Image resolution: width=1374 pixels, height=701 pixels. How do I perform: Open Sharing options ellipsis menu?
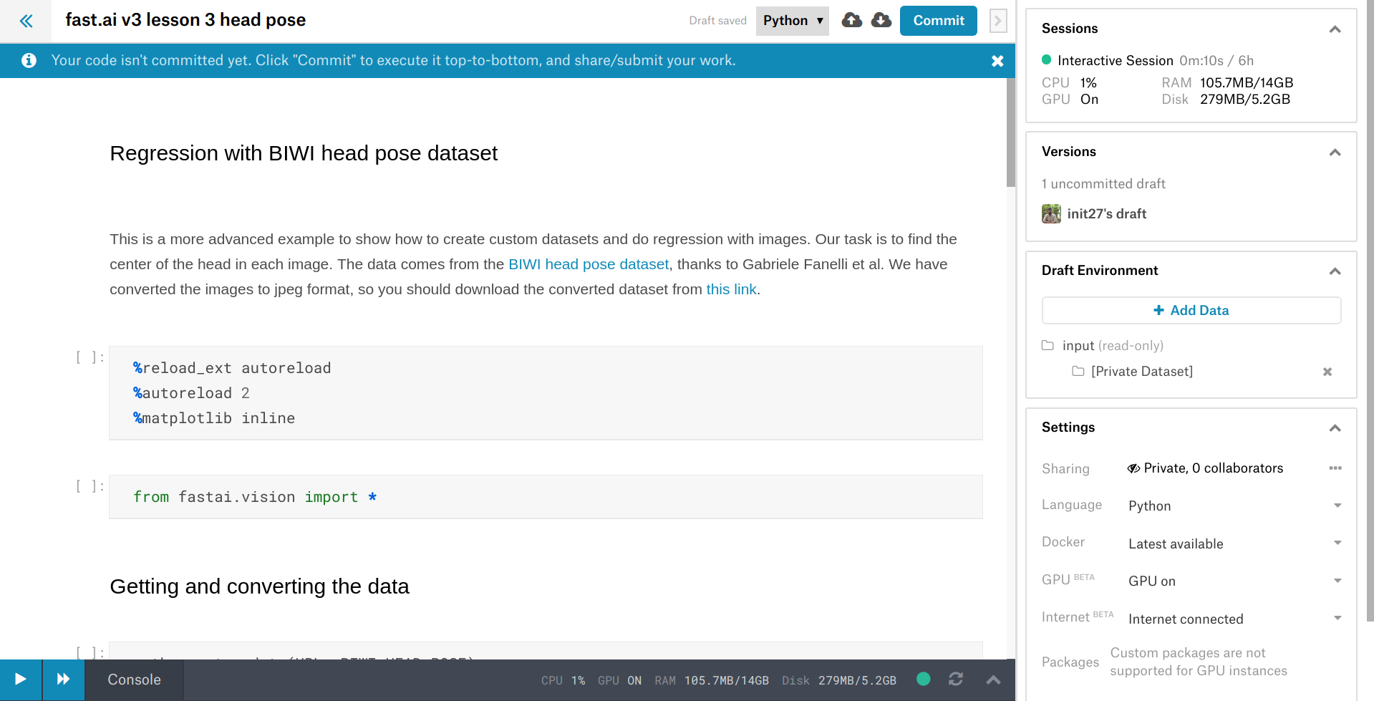coord(1335,468)
